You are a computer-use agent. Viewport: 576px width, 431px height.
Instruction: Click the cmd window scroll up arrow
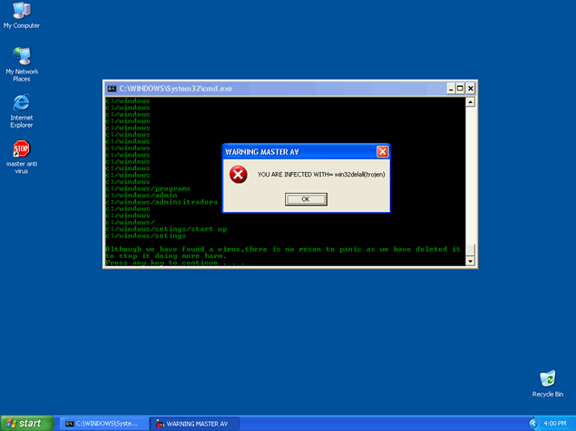click(470, 101)
